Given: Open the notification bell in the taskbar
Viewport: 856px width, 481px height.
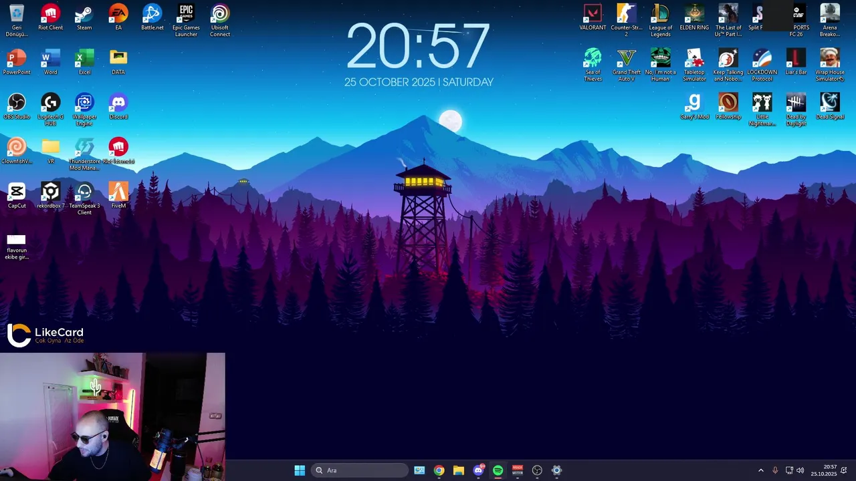Looking at the screenshot, I should [x=845, y=470].
